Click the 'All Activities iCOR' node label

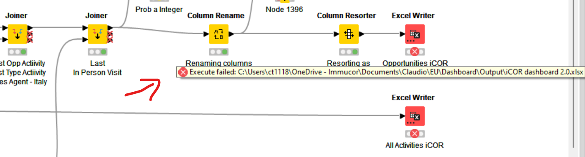(415, 145)
